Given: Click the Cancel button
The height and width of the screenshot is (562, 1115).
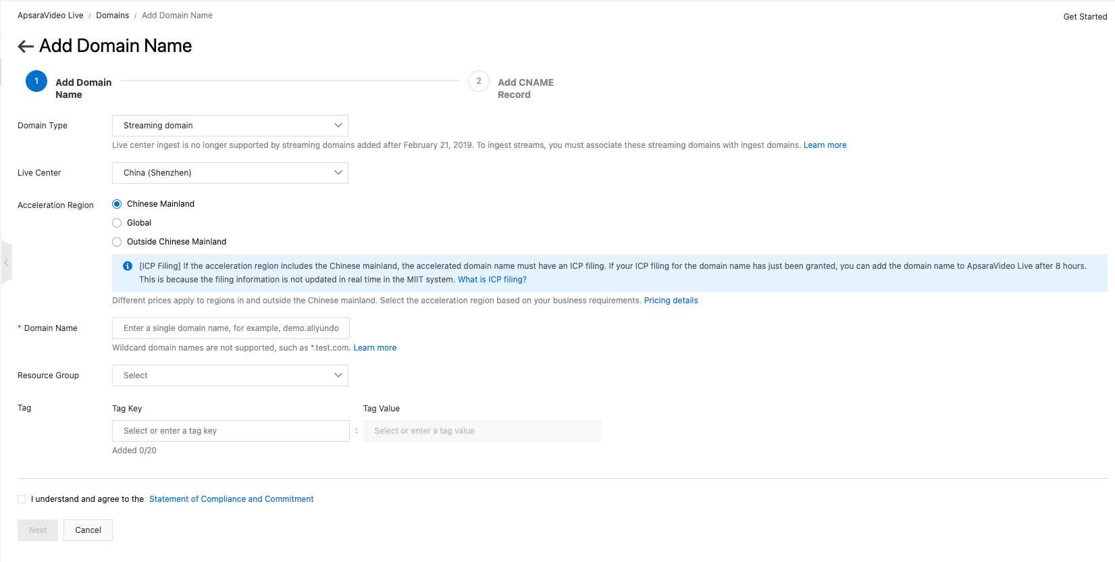Looking at the screenshot, I should tap(88, 530).
